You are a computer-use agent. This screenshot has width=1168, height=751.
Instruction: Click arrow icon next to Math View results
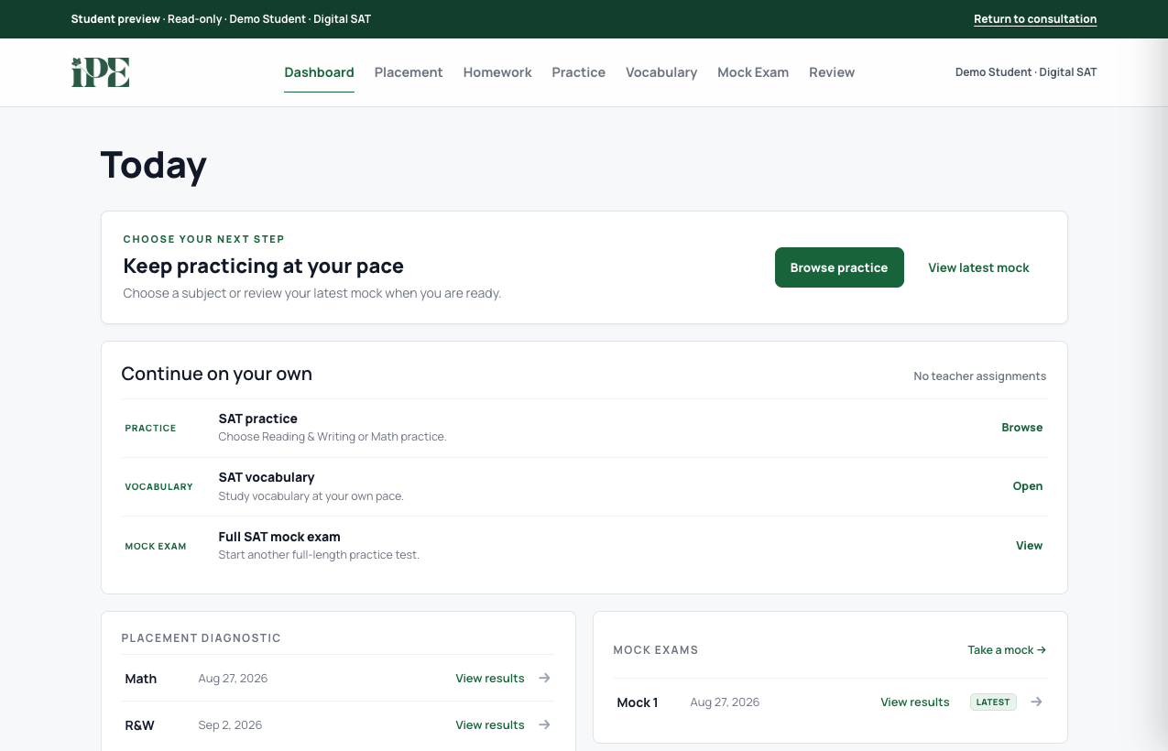[544, 679]
